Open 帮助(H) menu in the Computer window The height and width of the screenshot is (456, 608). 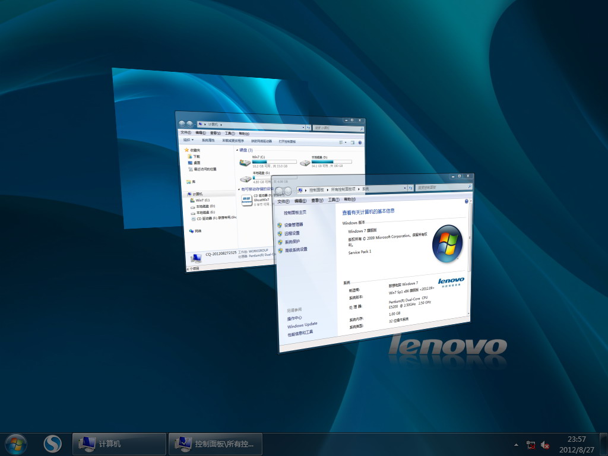pyautogui.click(x=244, y=134)
